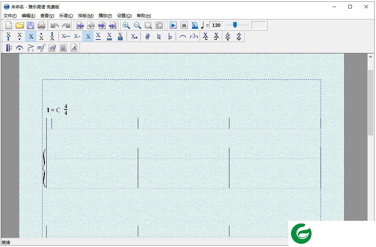Click the vertical scrollbar thumb

[370, 103]
